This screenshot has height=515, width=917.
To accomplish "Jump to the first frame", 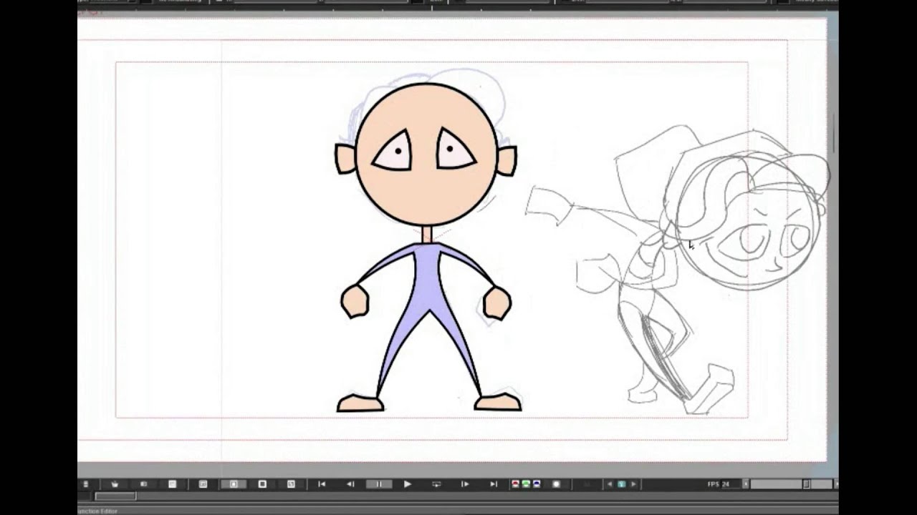I will click(x=322, y=484).
